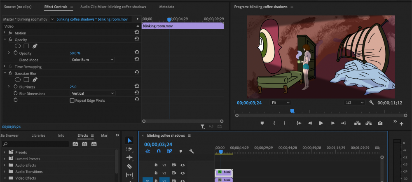The image size is (412, 182).
Task: Create ellipse mask under Opacity effect
Action: pos(18,46)
